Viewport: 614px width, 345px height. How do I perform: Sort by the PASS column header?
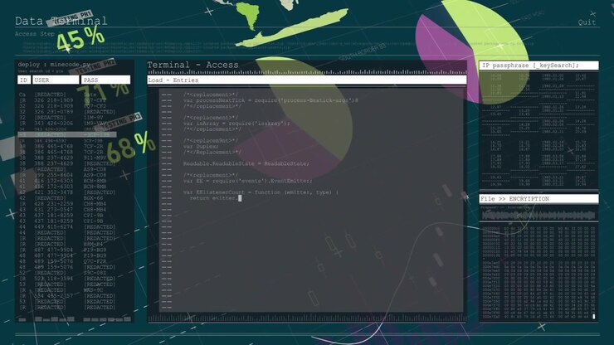click(105, 80)
